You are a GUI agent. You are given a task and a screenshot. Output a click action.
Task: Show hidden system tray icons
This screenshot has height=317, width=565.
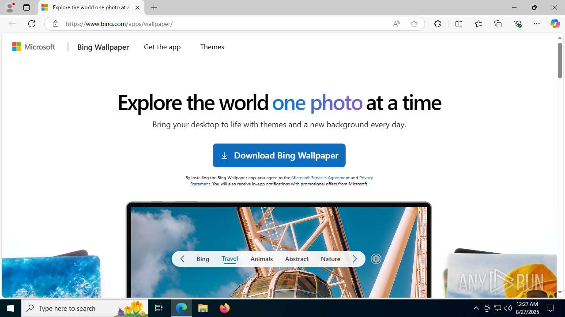tap(476, 308)
